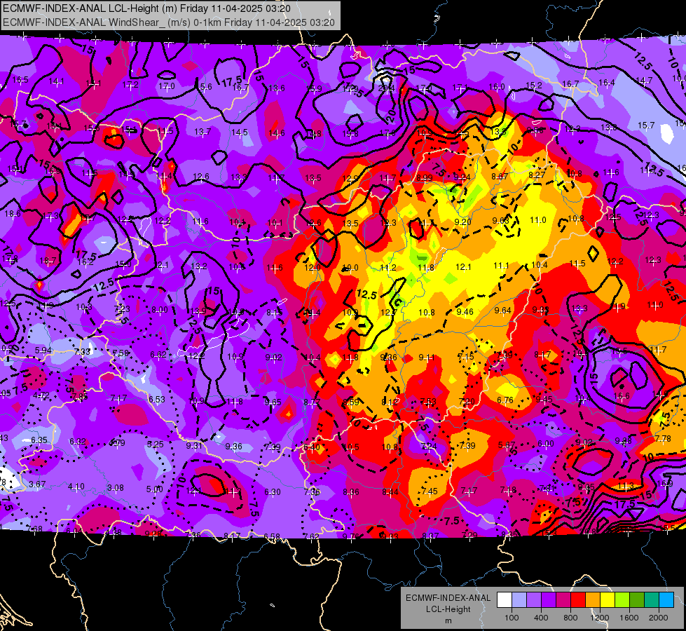
Task: Click the 6.53 grid point value
Action: [157, 400]
